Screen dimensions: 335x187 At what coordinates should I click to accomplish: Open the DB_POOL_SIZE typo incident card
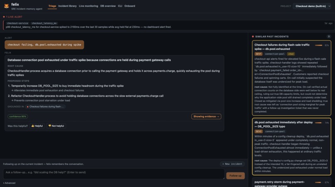pyautogui.click(x=291, y=146)
